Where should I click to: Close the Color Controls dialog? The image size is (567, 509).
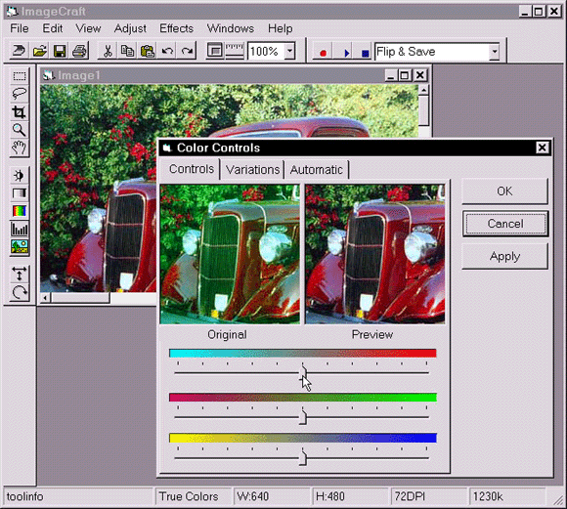pos(542,148)
